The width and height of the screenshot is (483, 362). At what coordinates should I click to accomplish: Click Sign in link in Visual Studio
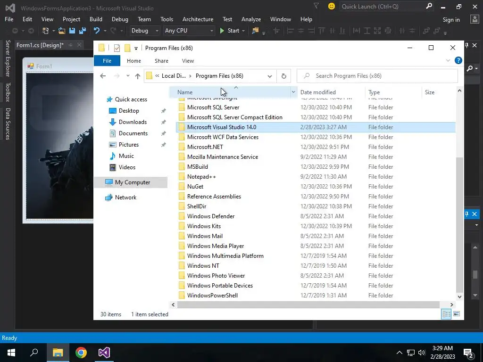[x=451, y=20]
